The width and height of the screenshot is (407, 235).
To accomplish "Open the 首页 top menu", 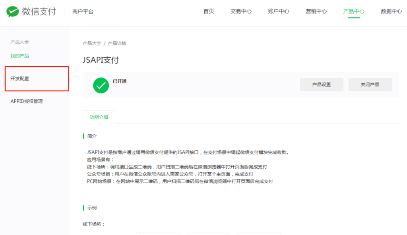I will point(209,11).
